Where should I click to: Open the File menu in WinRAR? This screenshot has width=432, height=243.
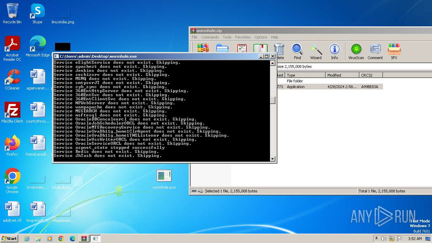194,37
